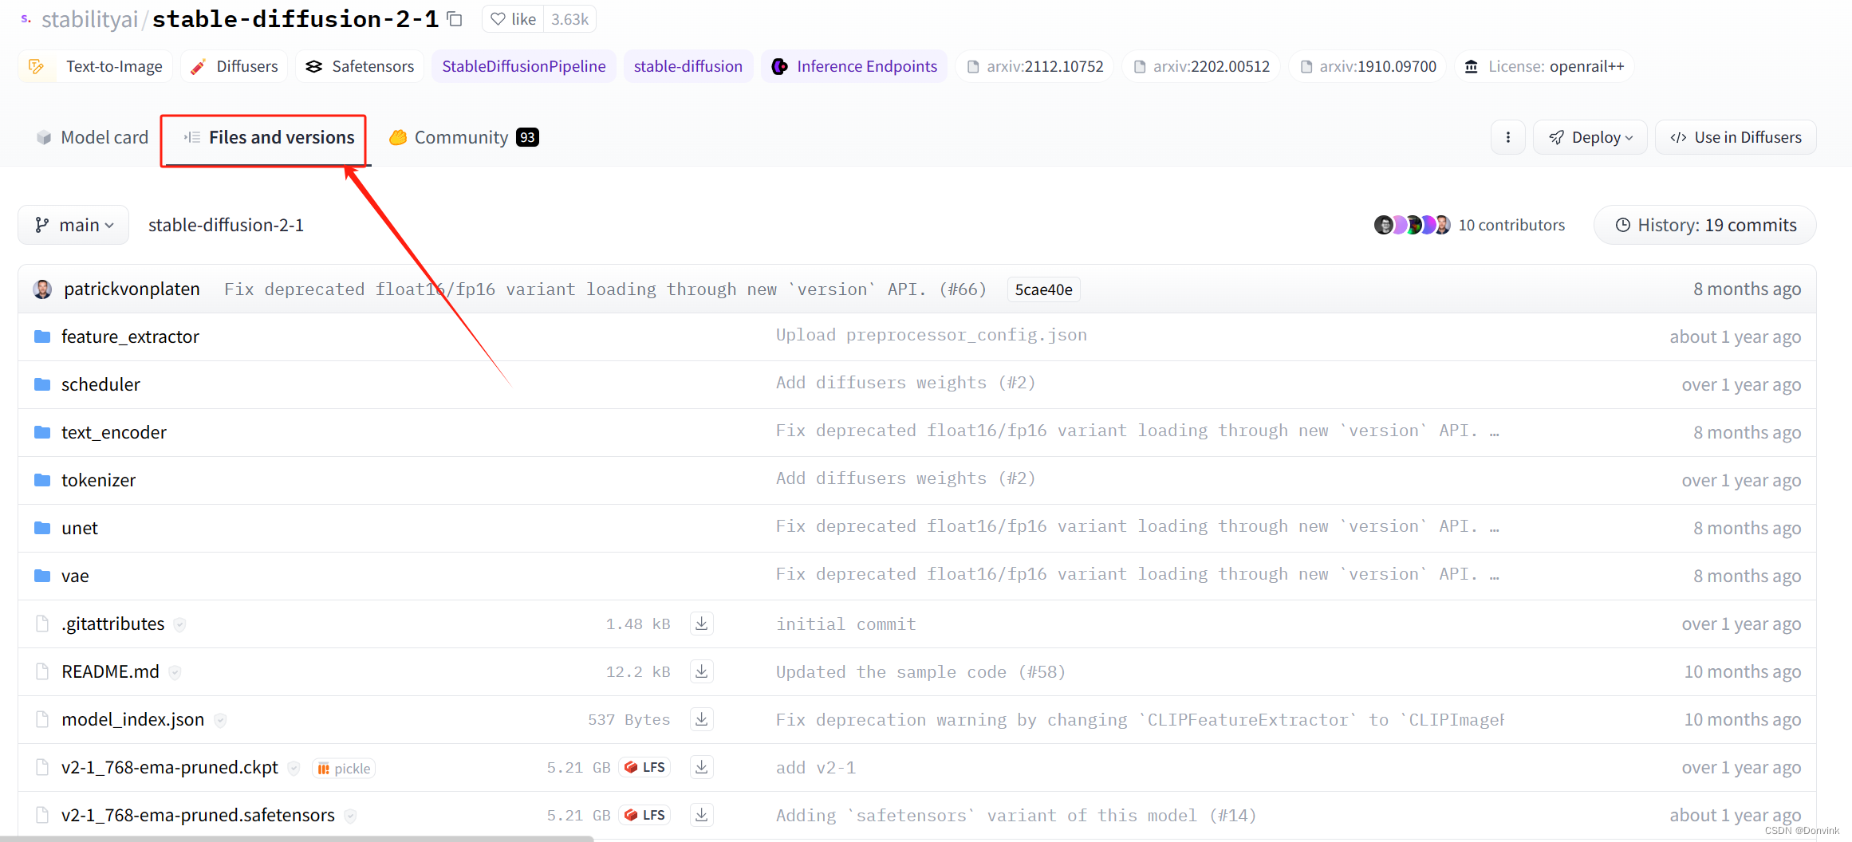Open the License: openrail++ tag

[x=1545, y=66]
